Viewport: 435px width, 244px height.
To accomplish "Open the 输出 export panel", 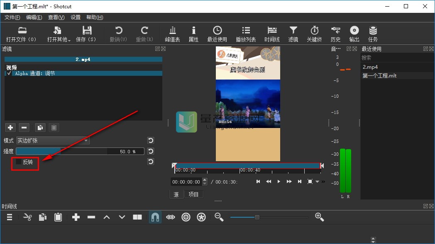I will [x=354, y=34].
